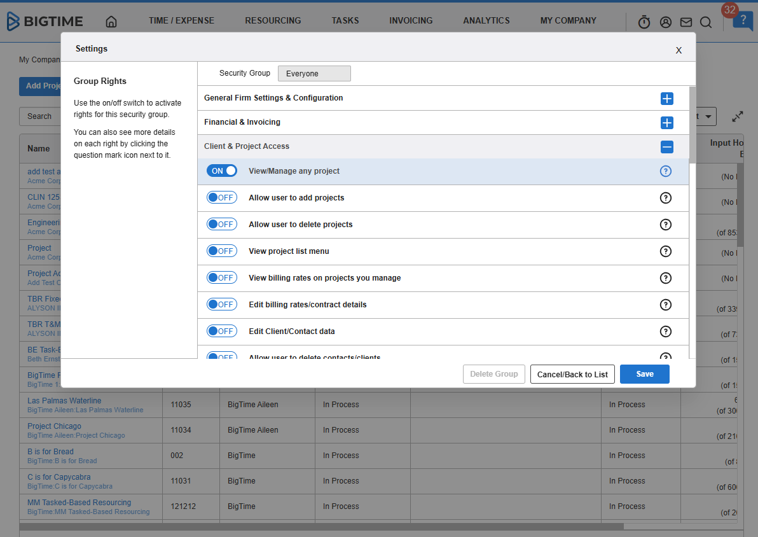Click the Name column header
Image resolution: width=758 pixels, height=537 pixels.
(39, 148)
